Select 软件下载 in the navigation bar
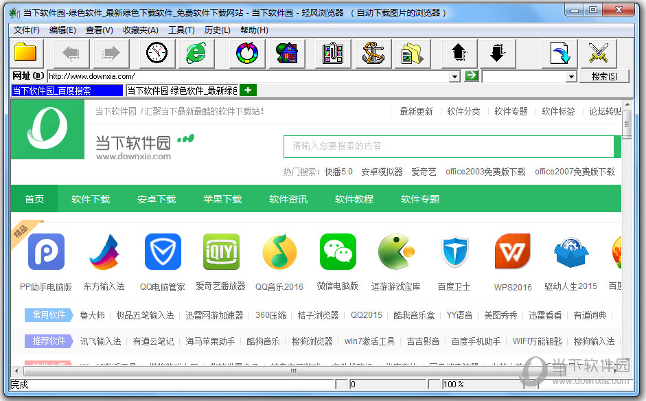The image size is (646, 401). click(x=91, y=199)
